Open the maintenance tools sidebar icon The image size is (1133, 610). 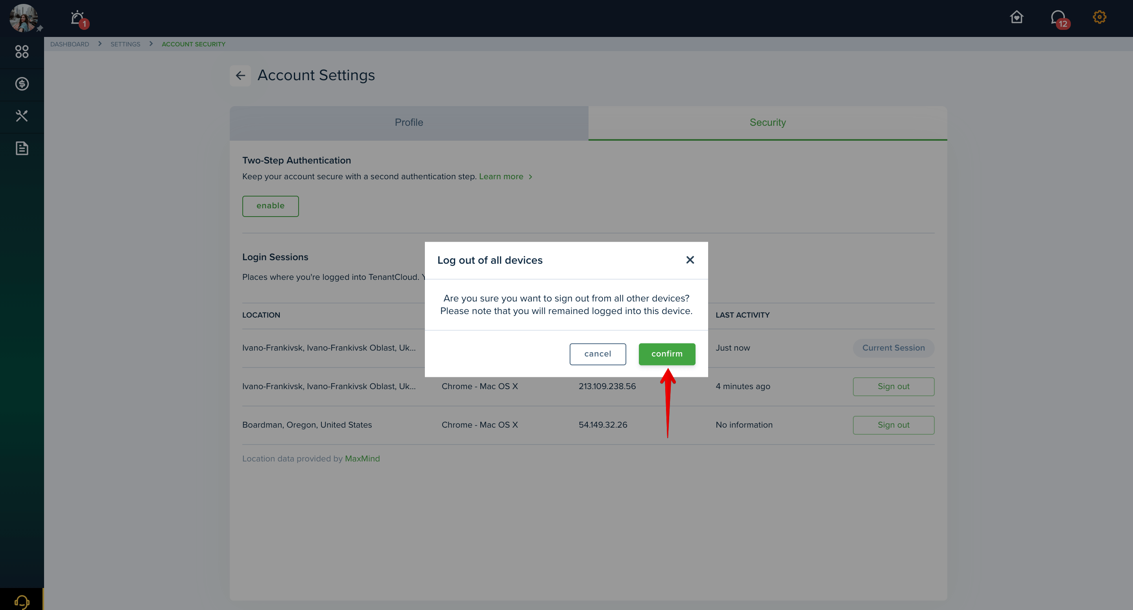point(22,116)
